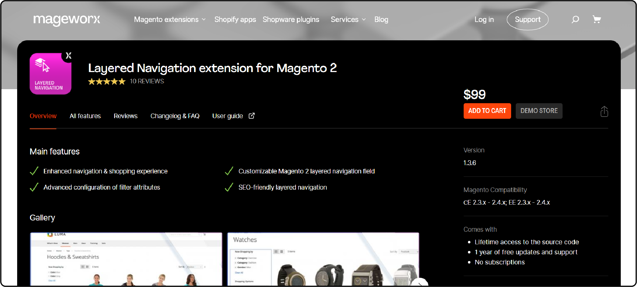Open the search magnifier icon
Image resolution: width=637 pixels, height=287 pixels.
pos(575,20)
